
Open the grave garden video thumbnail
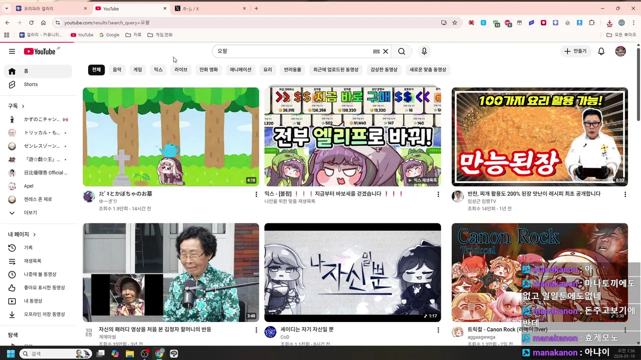pos(171,137)
